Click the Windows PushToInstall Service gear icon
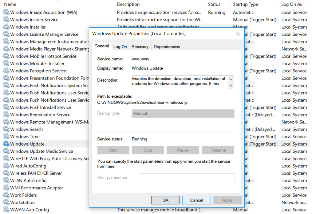The image size is (324, 214). 6,107
